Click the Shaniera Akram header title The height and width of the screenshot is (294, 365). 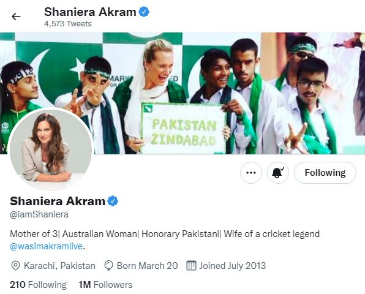tap(90, 12)
